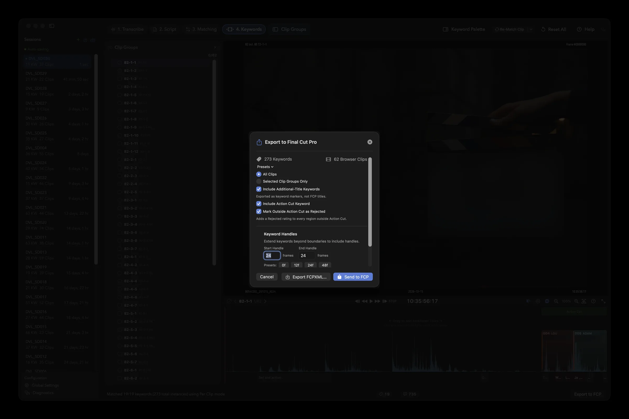Switch to the 3. Matching tab

[201, 29]
